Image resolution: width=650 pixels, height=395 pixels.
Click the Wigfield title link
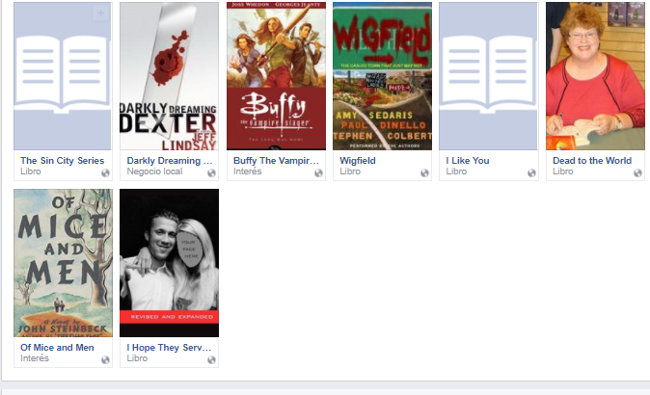[x=358, y=161]
